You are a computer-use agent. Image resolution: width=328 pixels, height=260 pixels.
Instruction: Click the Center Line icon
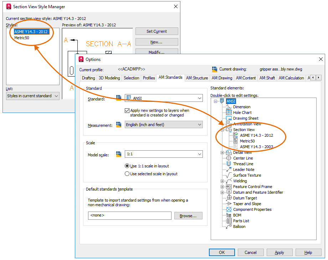pyautogui.click(x=229, y=158)
